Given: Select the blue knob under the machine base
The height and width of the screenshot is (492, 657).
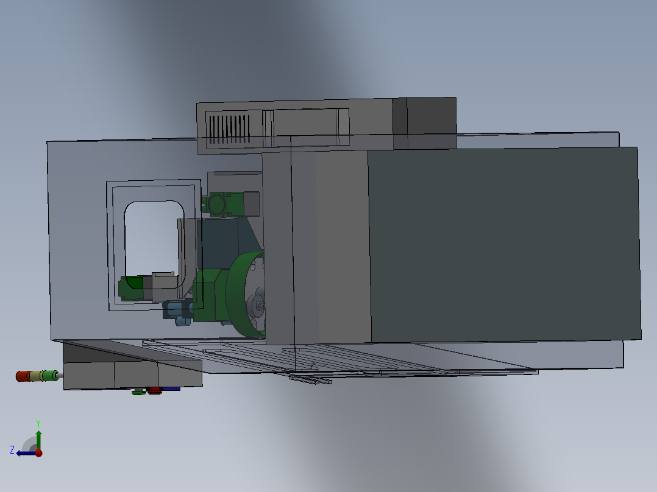Looking at the screenshot, I should pos(172,388).
